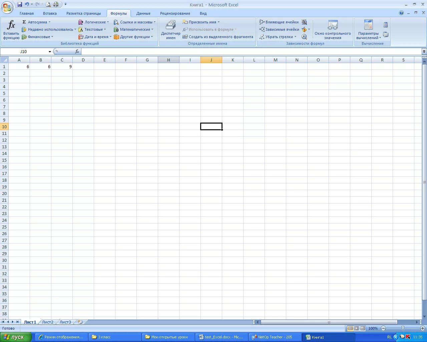Image resolution: width=427 pixels, height=342 pixels.
Task: Click the 100% zoom level
Action: tap(373, 328)
